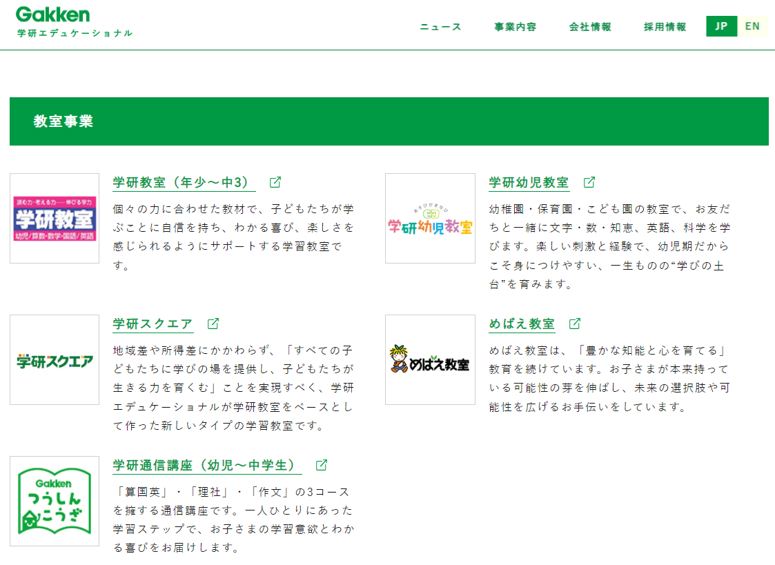Open the Gakken つうしんこうざ logo image
The width and height of the screenshot is (775, 565).
pos(55,501)
